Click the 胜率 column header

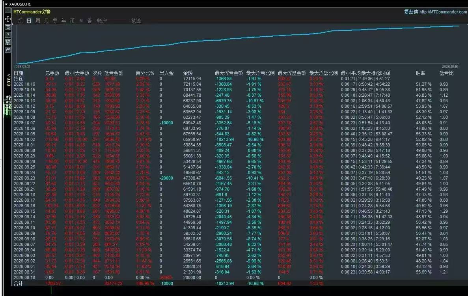(x=421, y=73)
